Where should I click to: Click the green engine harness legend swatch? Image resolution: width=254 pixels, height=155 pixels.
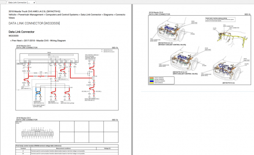pyautogui.click(x=152, y=79)
